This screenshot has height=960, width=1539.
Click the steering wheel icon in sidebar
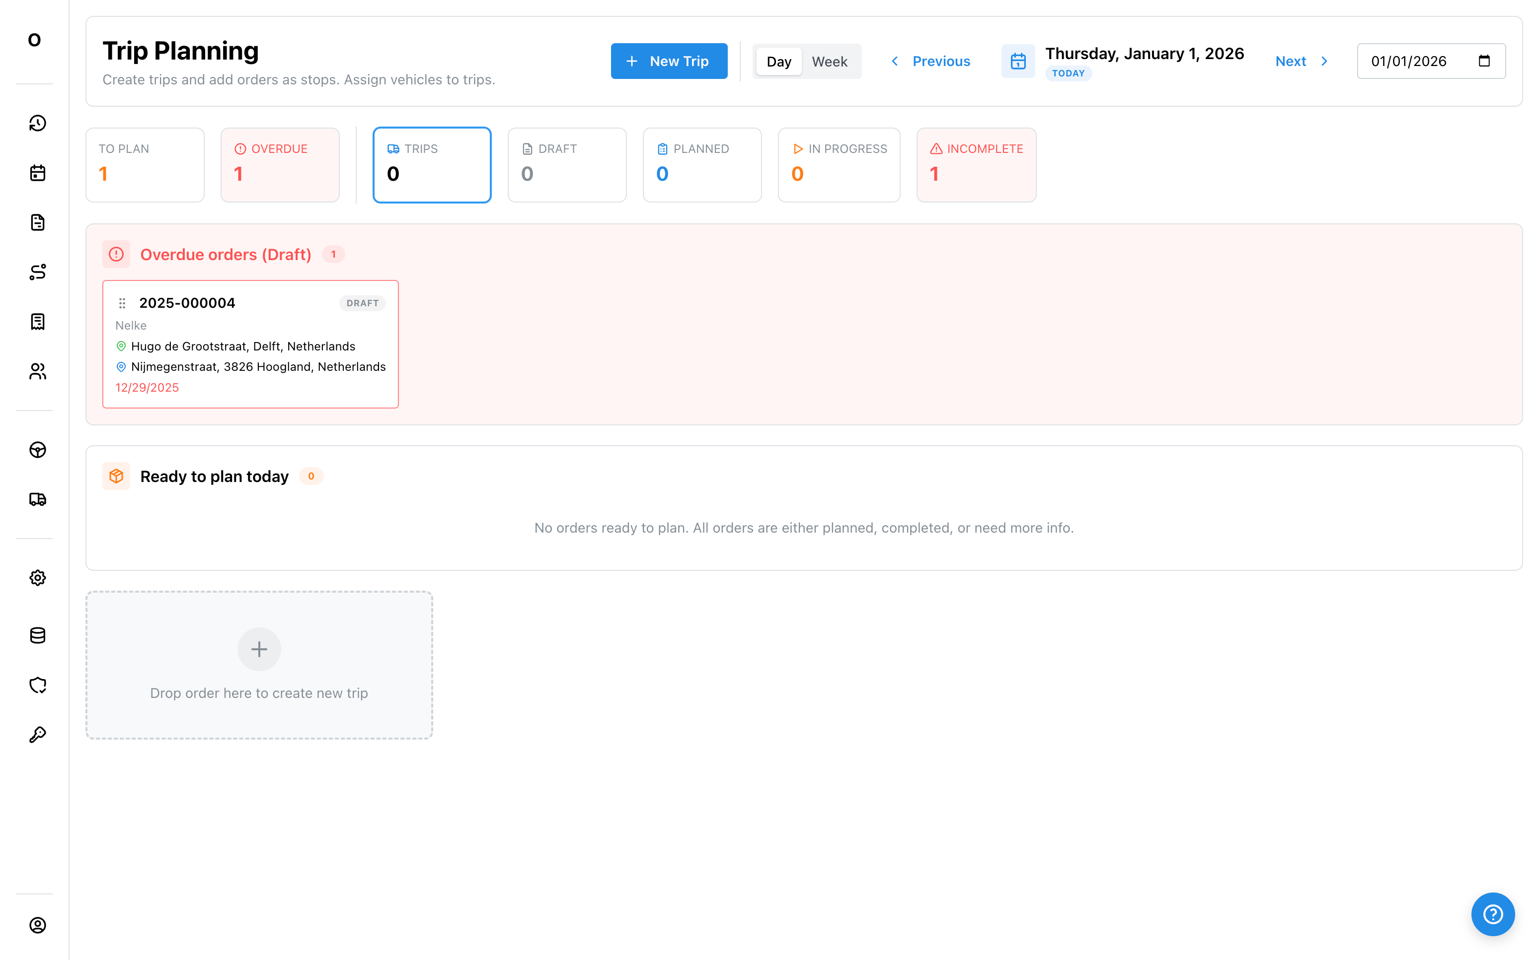(x=37, y=450)
